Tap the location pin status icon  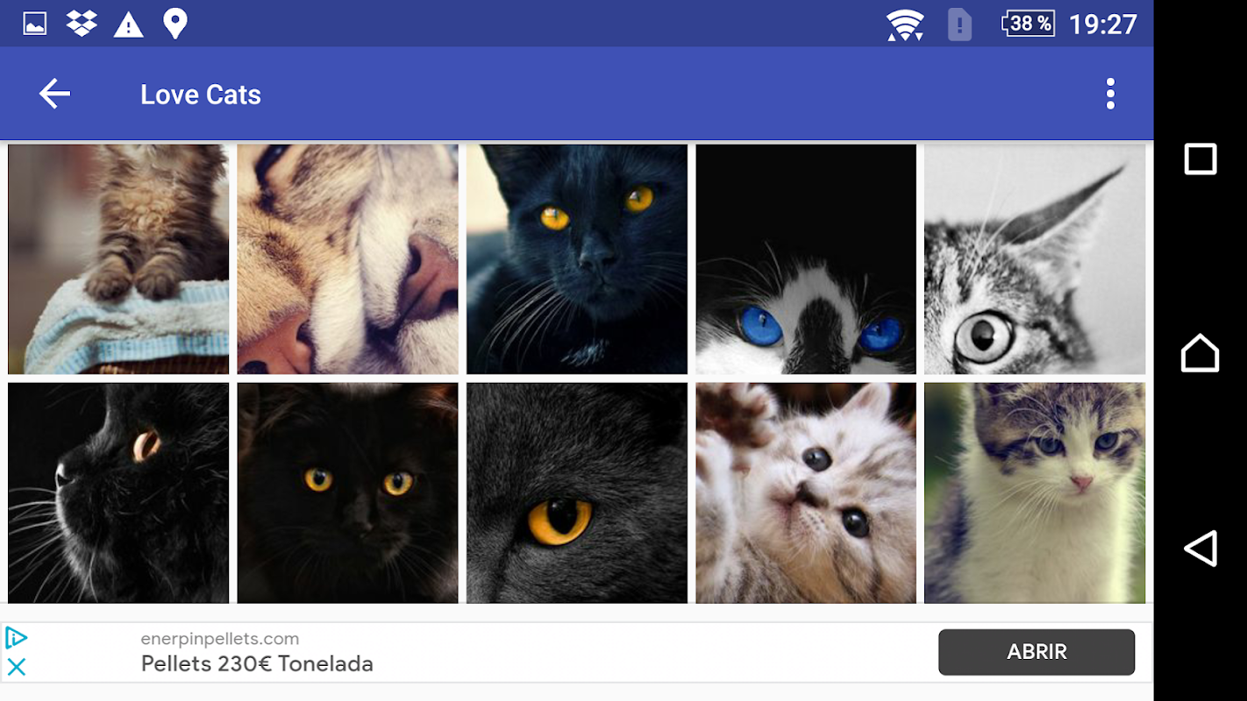point(175,24)
